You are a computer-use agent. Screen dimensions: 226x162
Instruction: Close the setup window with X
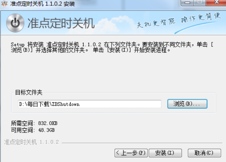tap(216, 2)
